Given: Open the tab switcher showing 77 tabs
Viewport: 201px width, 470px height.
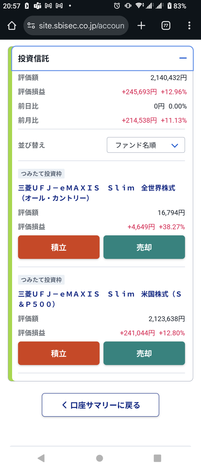Looking at the screenshot, I should click(x=165, y=26).
